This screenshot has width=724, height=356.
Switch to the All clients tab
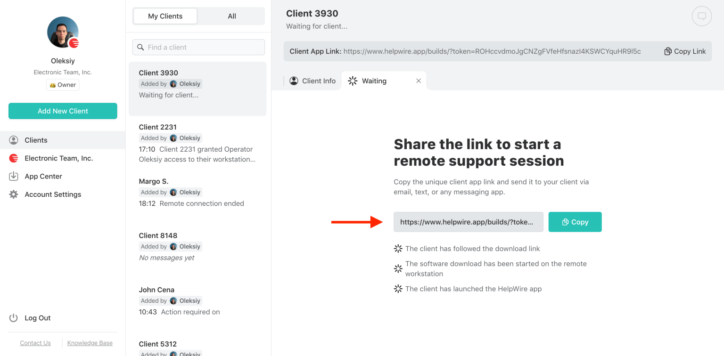[x=231, y=16]
